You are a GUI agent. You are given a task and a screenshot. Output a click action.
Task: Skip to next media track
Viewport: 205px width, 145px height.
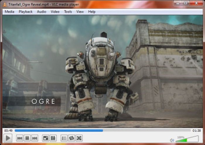tap(35, 138)
